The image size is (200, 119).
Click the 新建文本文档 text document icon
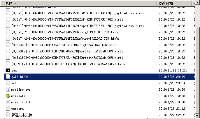point(8,115)
